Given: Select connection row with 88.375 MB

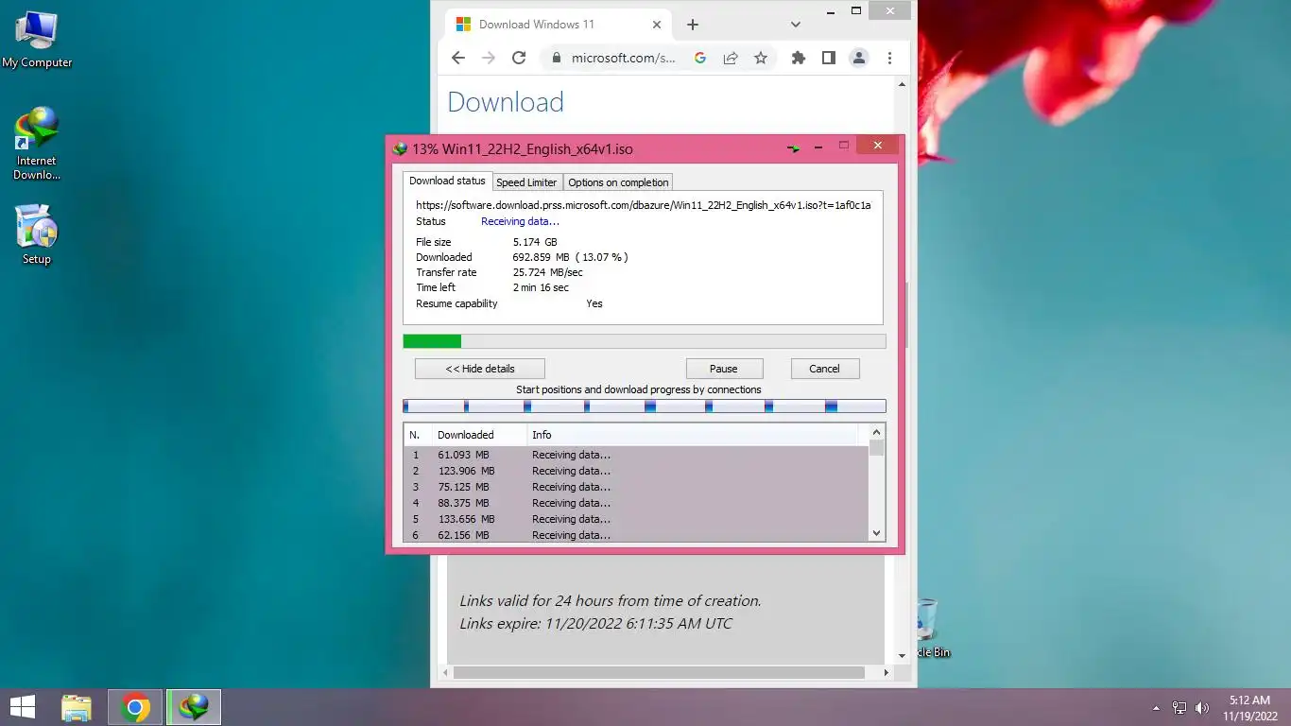Looking at the screenshot, I should pyautogui.click(x=636, y=503).
